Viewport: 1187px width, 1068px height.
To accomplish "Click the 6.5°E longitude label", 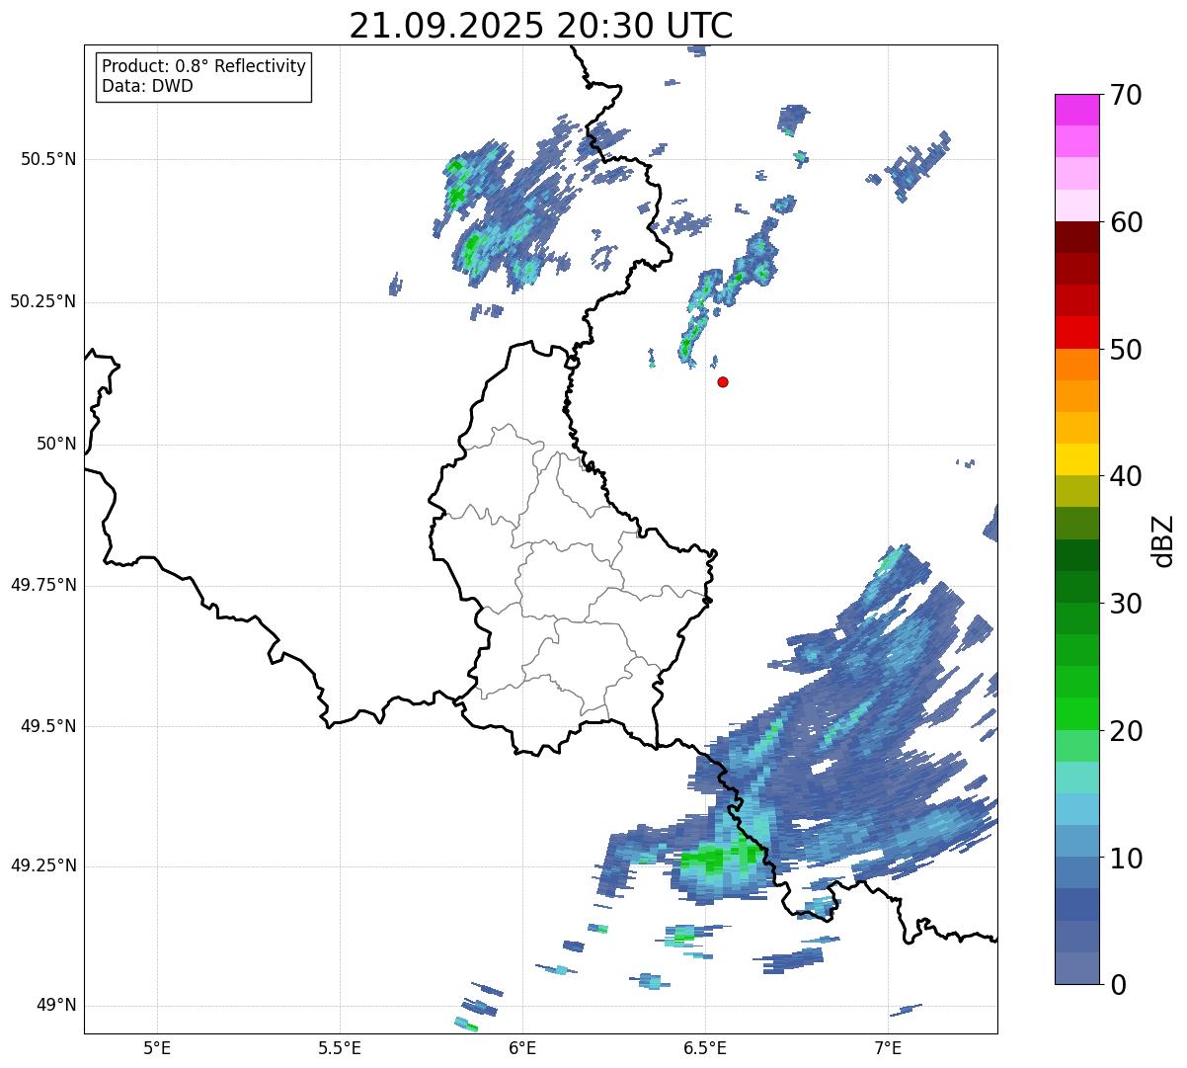I will [x=705, y=1047].
